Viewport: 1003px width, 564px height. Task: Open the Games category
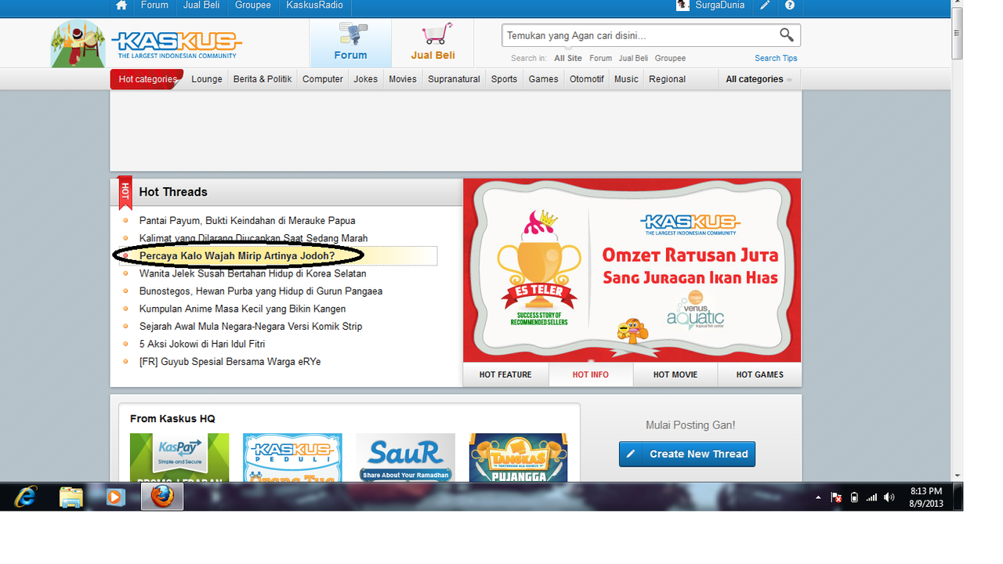pos(543,79)
